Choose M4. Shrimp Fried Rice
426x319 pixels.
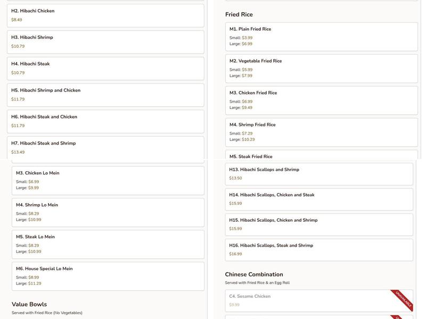pos(321,132)
